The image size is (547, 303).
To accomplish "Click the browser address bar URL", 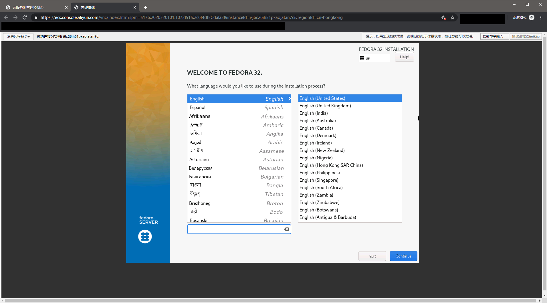I will coord(191,17).
